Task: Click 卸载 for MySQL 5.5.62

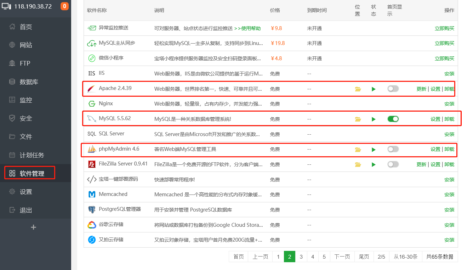Action: [x=449, y=119]
